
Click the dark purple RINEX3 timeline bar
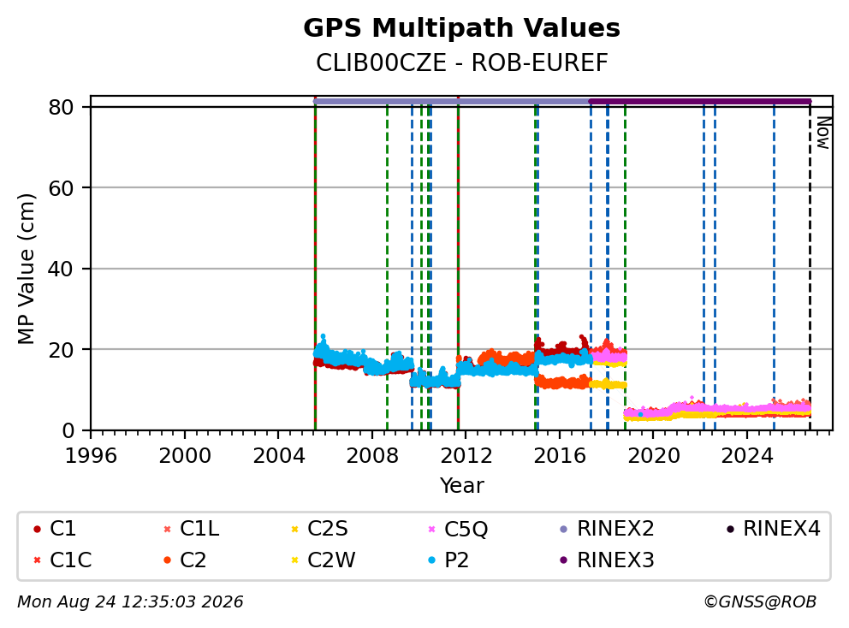click(700, 101)
